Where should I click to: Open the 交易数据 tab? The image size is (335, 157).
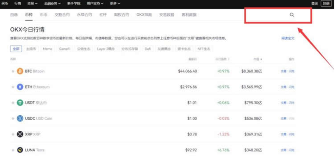pos(167,15)
